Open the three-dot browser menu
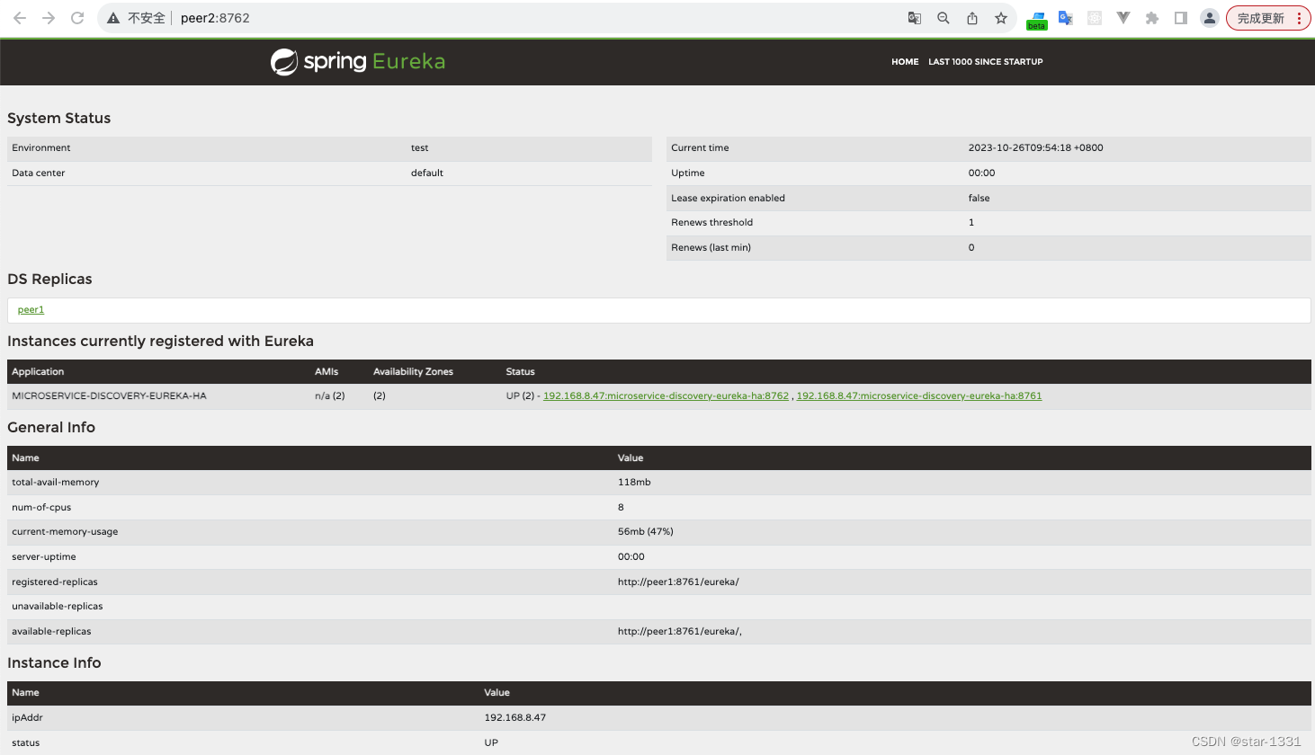The image size is (1315, 755). click(x=1299, y=18)
